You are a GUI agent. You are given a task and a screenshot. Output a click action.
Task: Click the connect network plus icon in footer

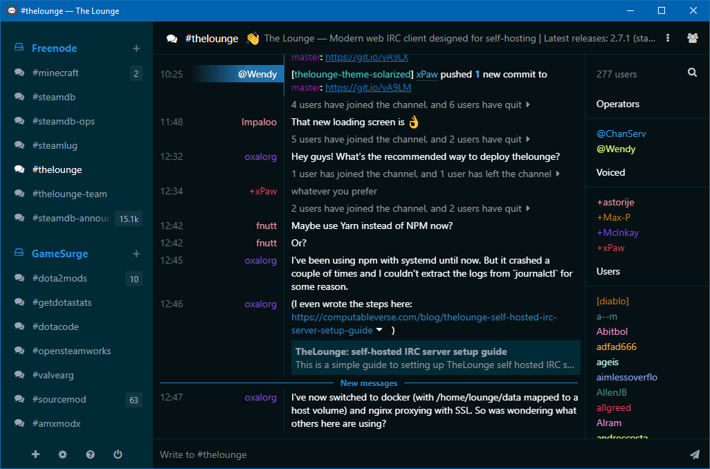(36, 454)
